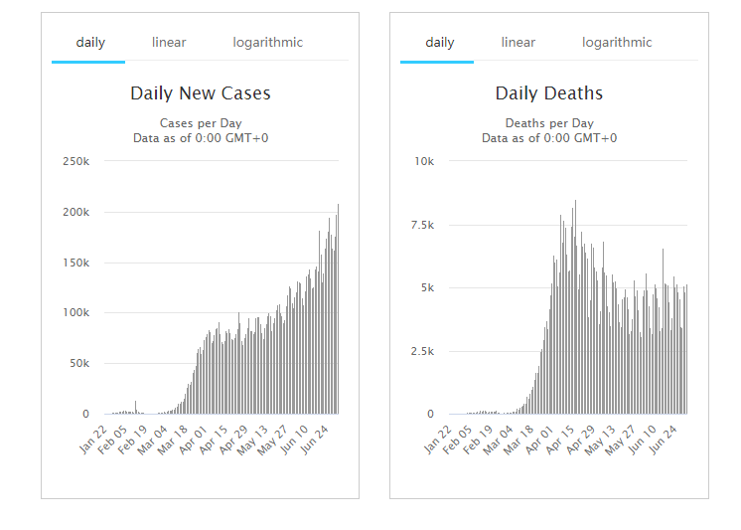Select the daily tab above Daily New Cases

tap(90, 43)
